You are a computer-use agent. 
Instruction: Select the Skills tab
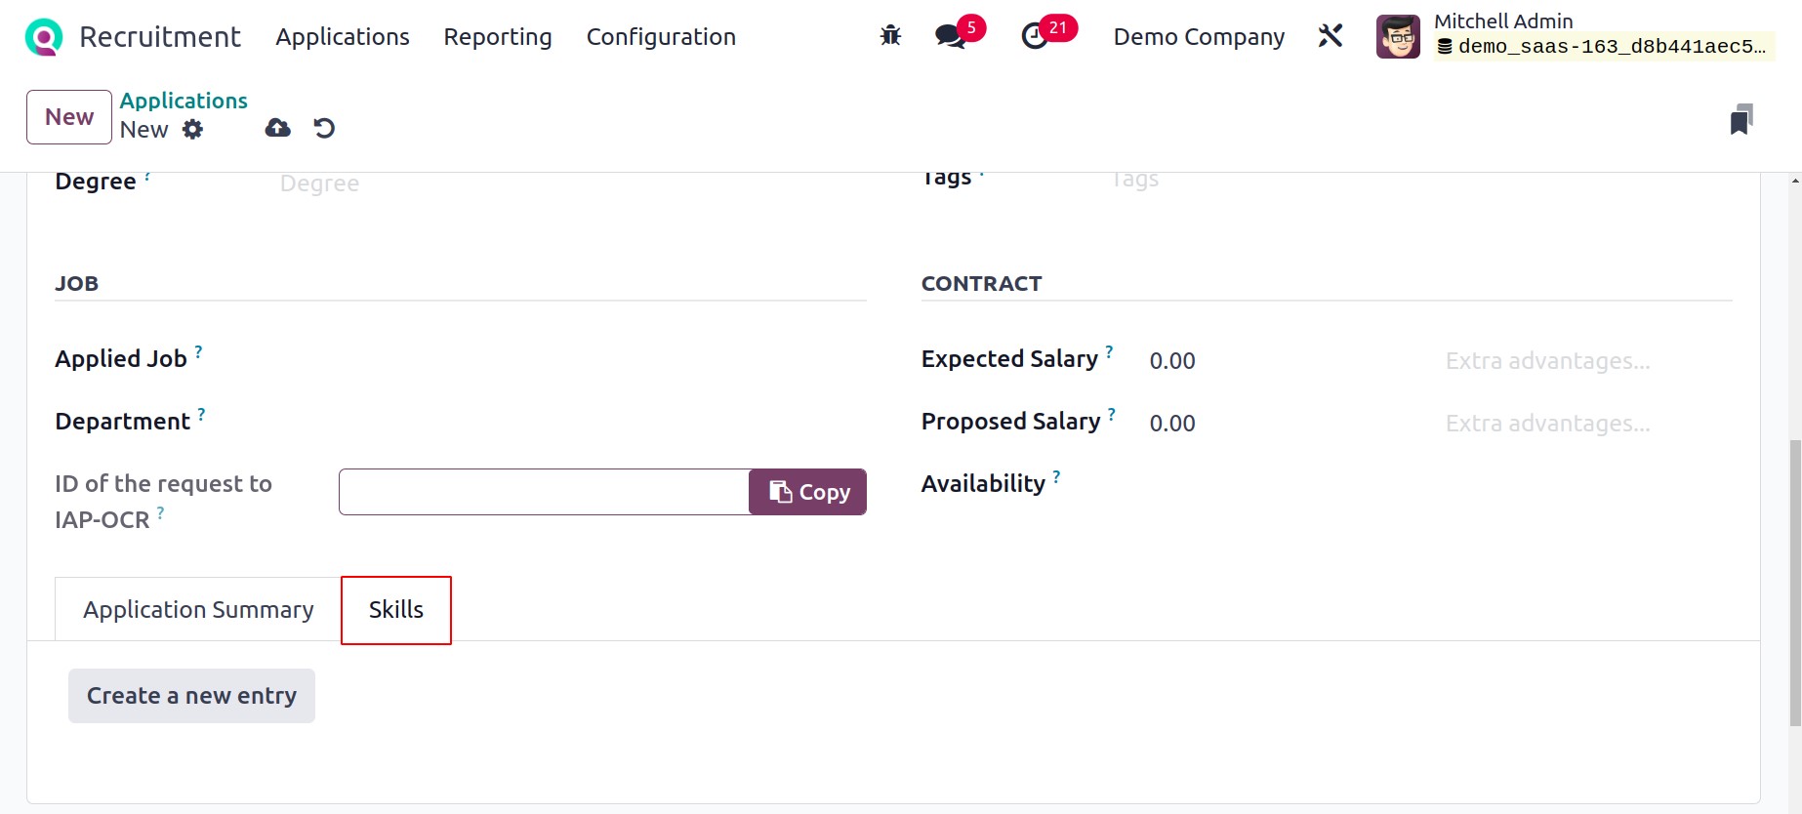396,610
